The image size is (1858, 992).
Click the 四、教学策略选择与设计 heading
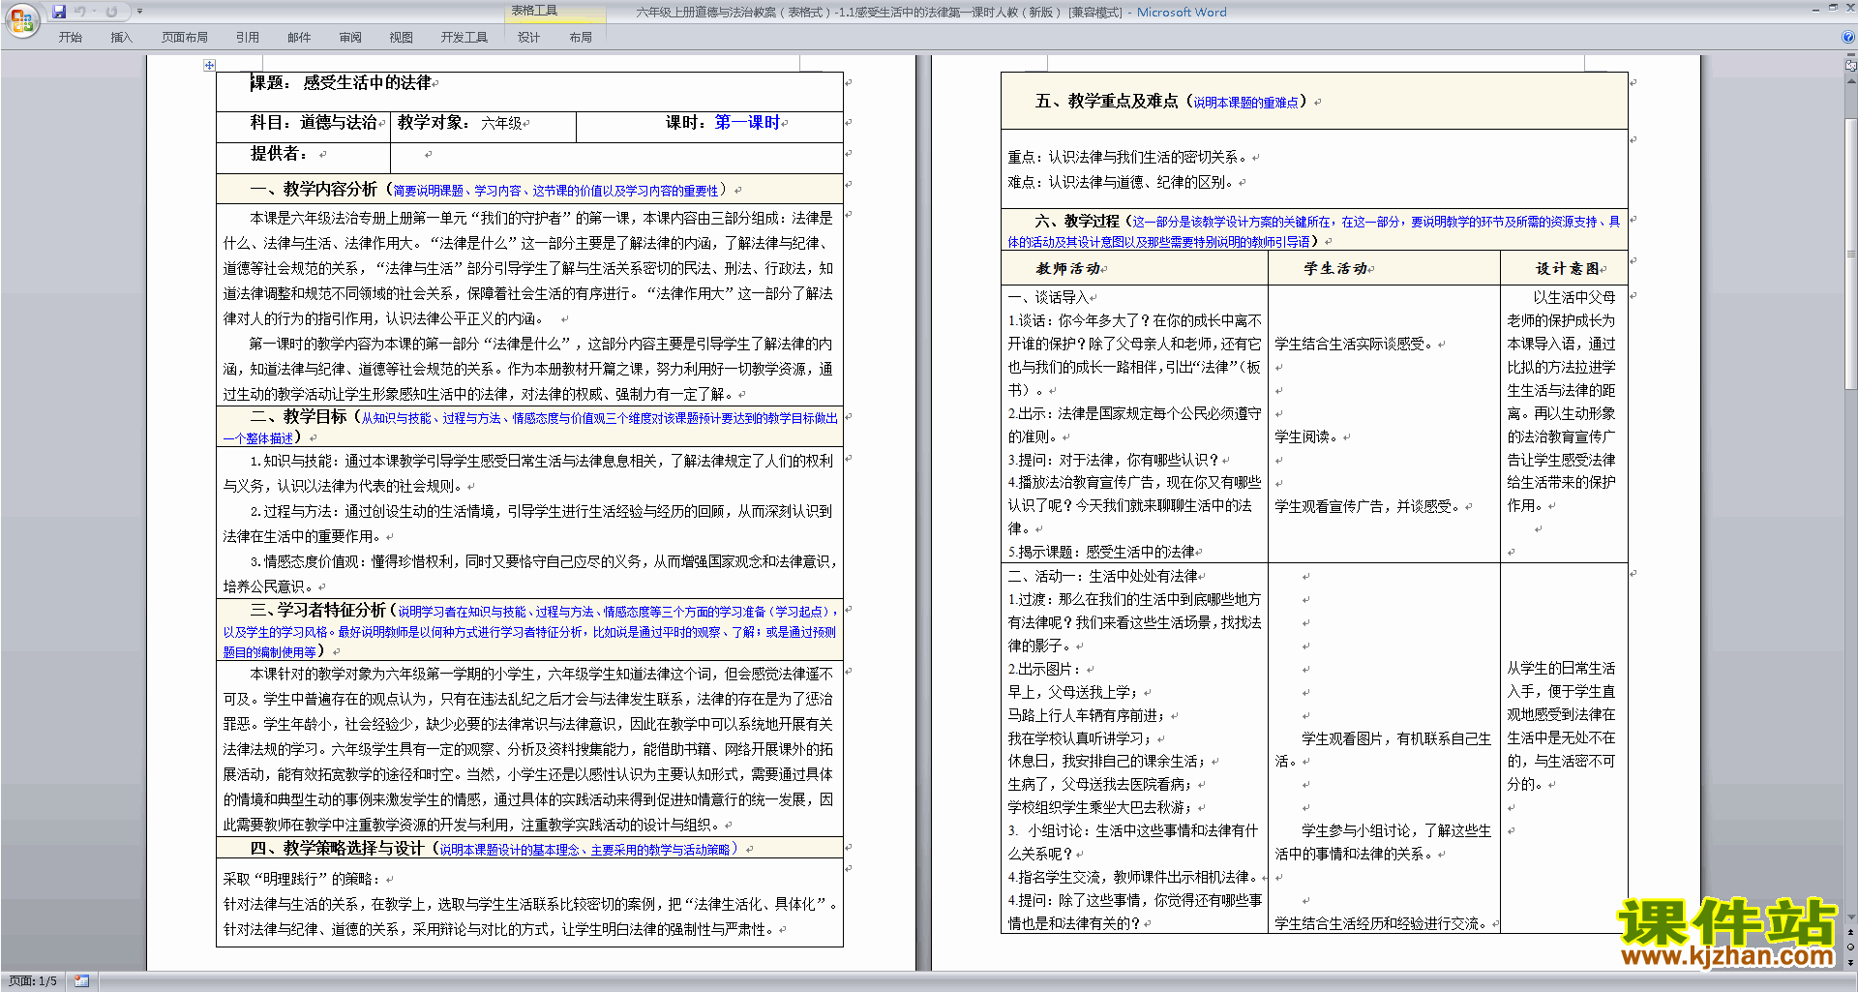pos(337,848)
